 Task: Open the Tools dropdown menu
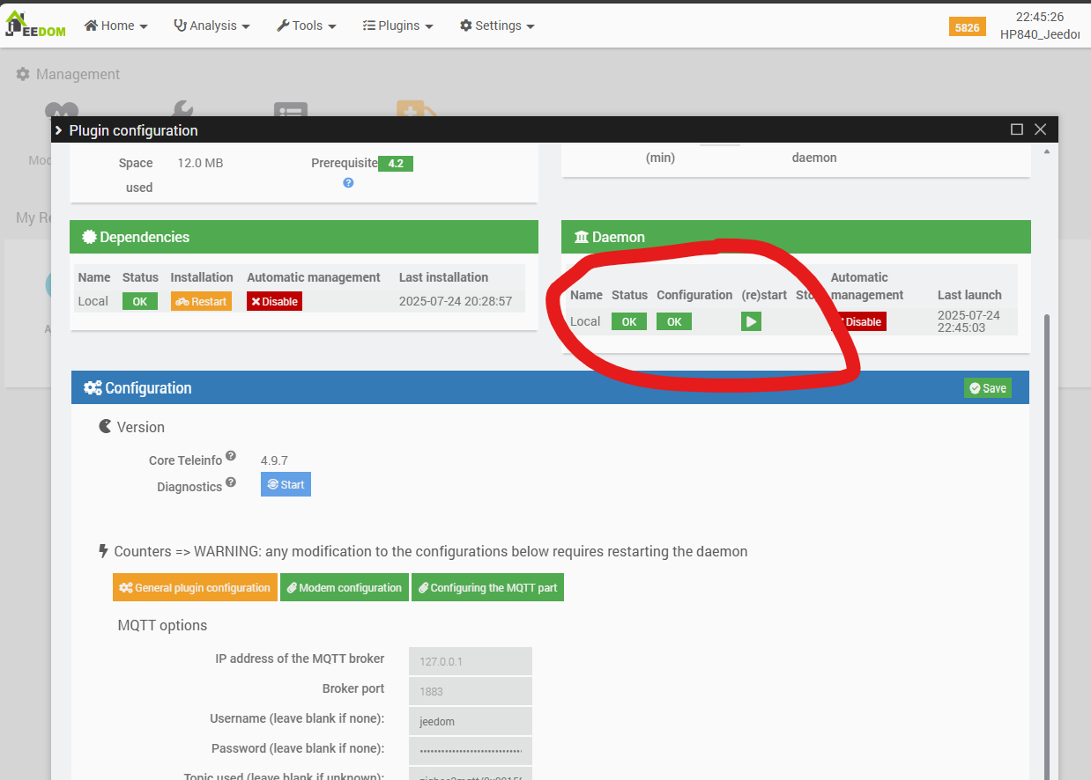[306, 26]
